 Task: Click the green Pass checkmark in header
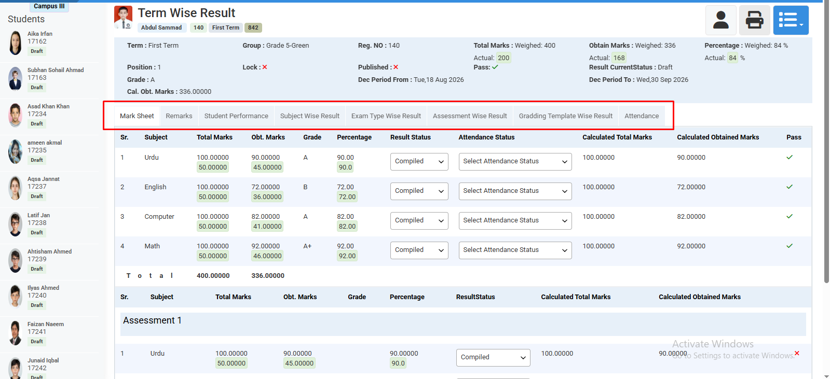495,67
